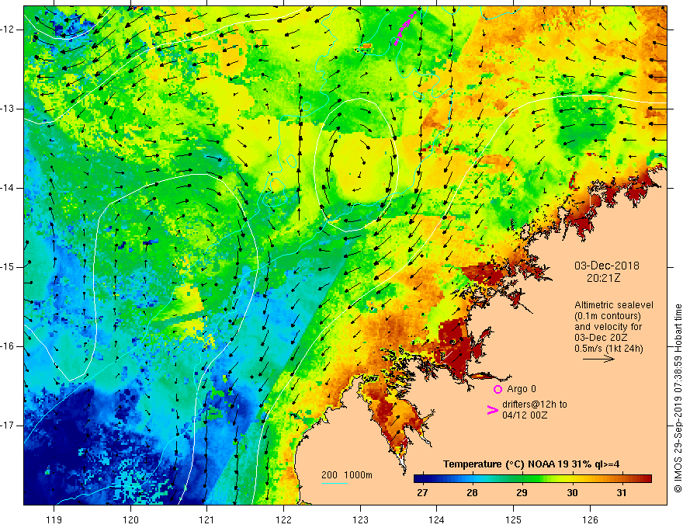
Task: Click latitude axis label -17
Action: point(8,426)
